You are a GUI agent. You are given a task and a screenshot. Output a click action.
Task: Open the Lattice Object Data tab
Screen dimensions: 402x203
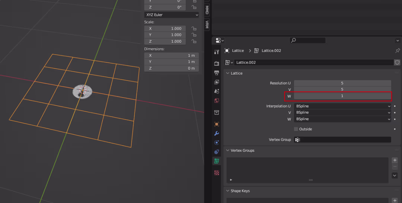click(217, 161)
